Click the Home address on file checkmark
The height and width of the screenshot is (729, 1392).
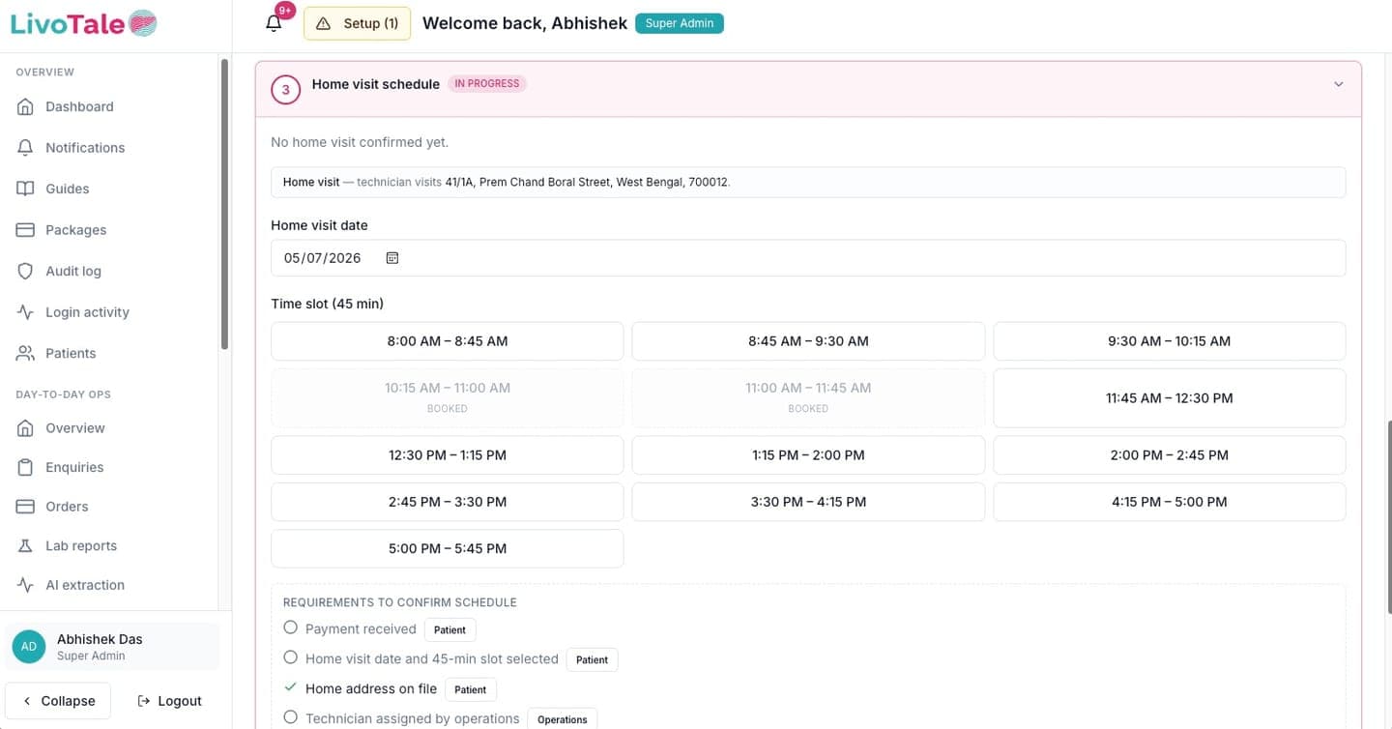[x=290, y=687]
